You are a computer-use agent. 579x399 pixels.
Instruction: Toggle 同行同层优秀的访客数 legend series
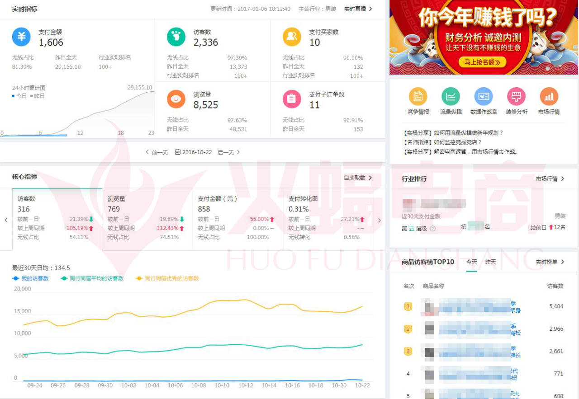pyautogui.click(x=167, y=278)
